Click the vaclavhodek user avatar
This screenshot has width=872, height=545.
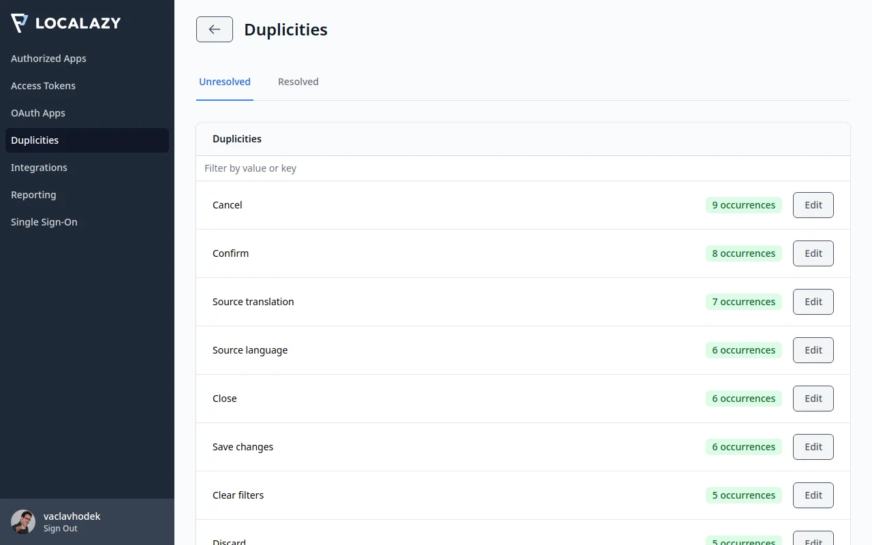(x=23, y=522)
